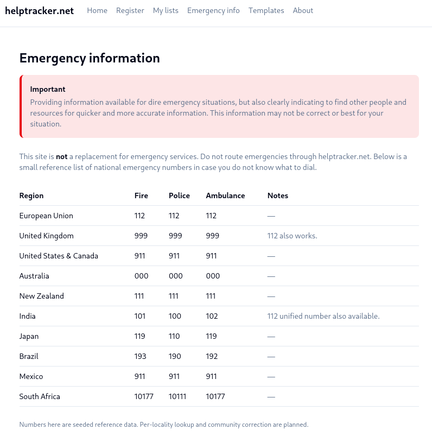
Task: Go to the Home nav item
Action: click(97, 10)
